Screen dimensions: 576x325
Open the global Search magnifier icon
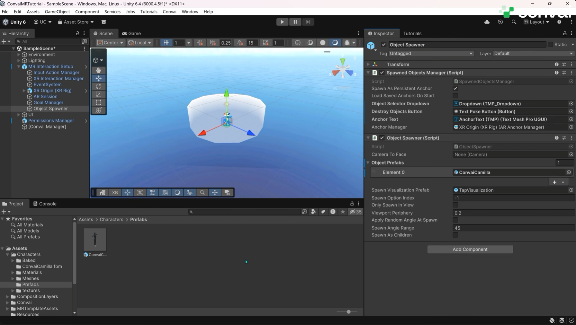[514, 22]
